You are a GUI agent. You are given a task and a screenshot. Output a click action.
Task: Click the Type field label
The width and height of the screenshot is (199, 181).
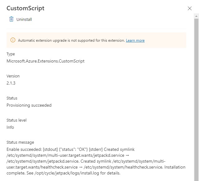click(11, 54)
